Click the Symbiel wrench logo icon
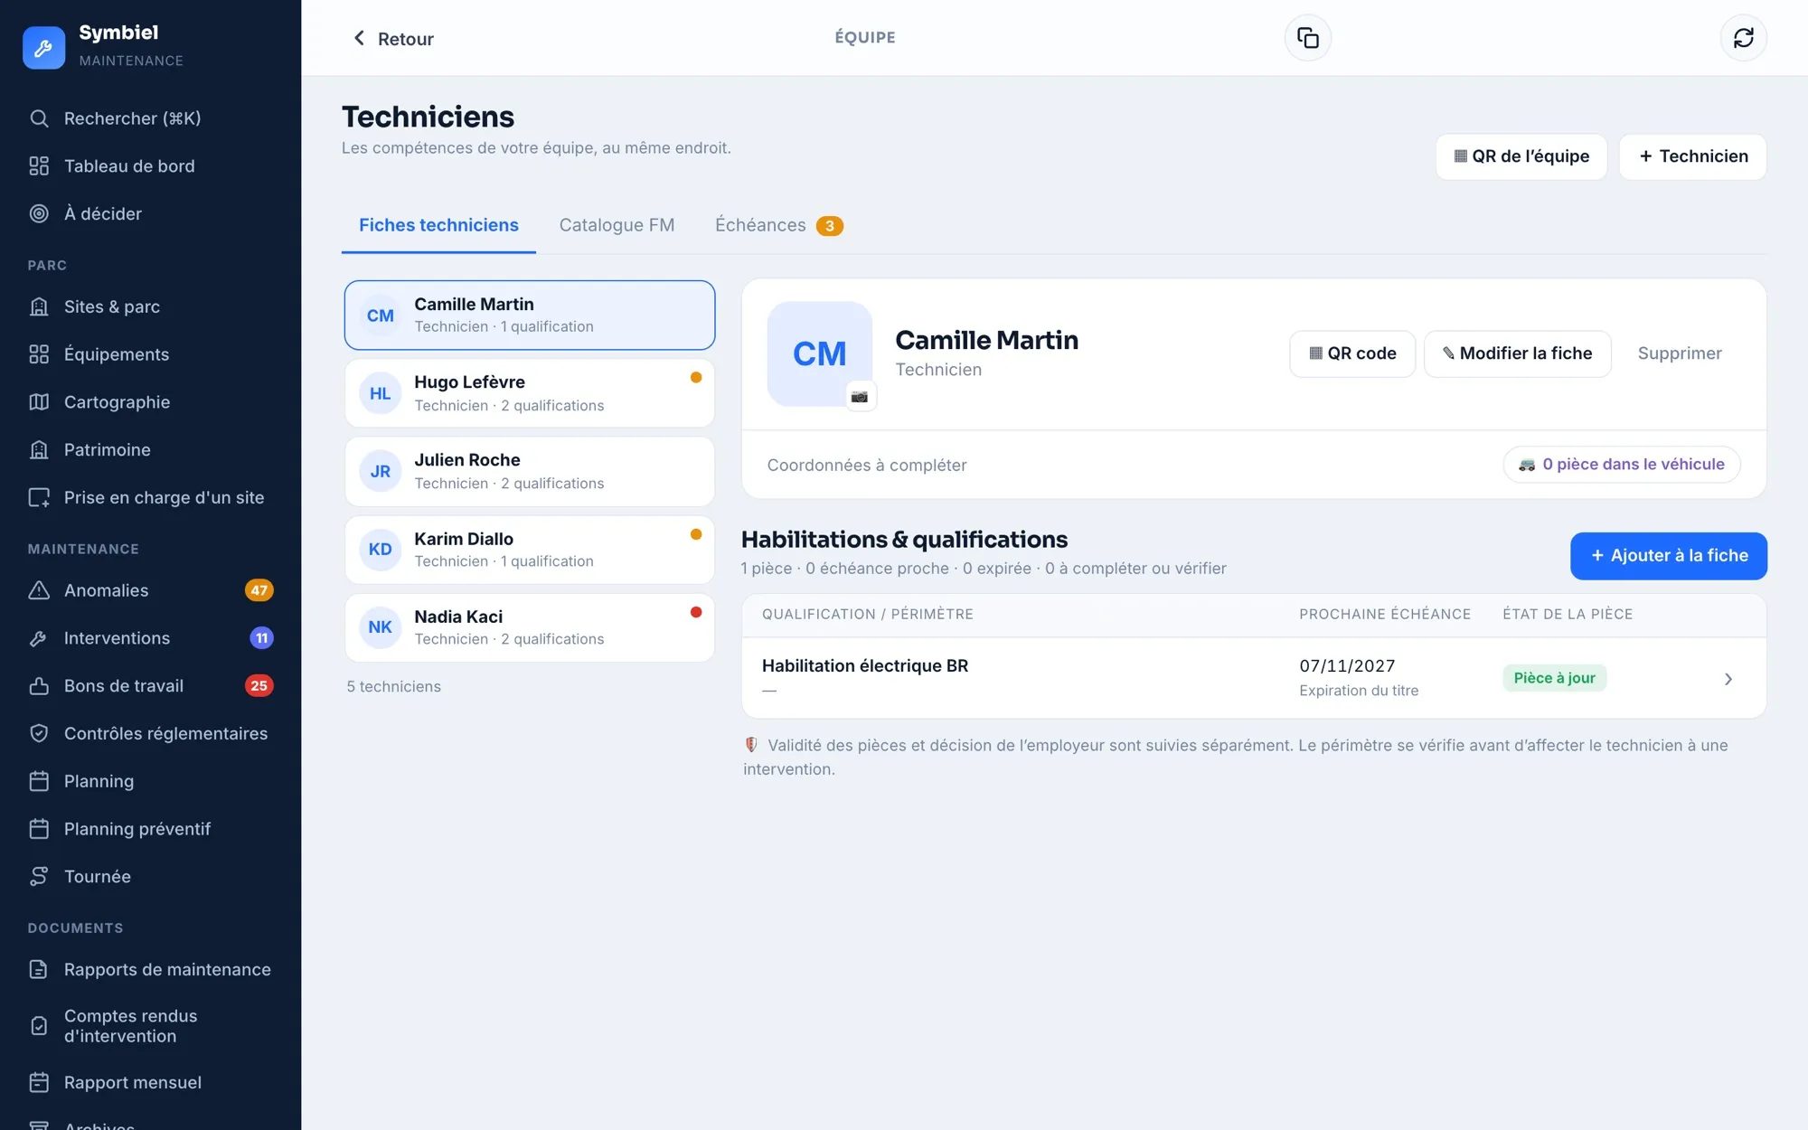Image resolution: width=1808 pixels, height=1130 pixels. (43, 47)
